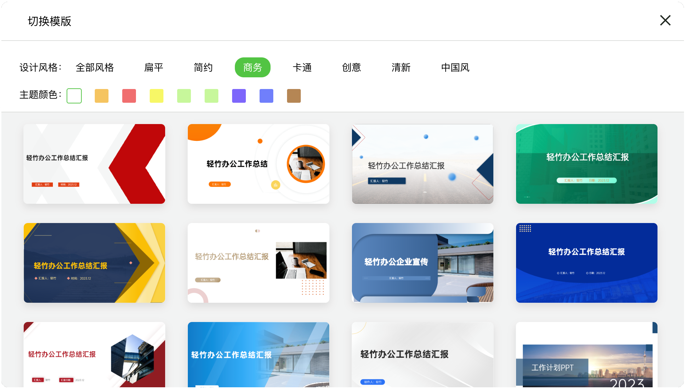
Task: Choose the 简约 style filter
Action: [203, 67]
